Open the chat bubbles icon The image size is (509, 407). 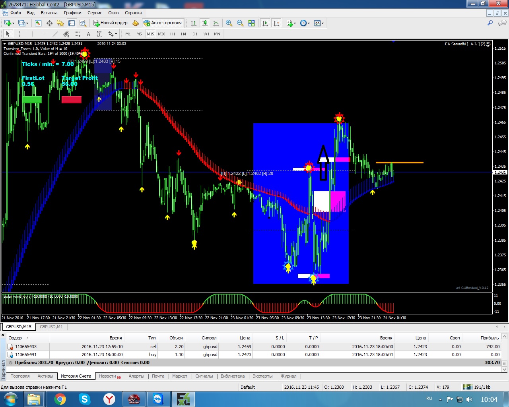pos(502,23)
